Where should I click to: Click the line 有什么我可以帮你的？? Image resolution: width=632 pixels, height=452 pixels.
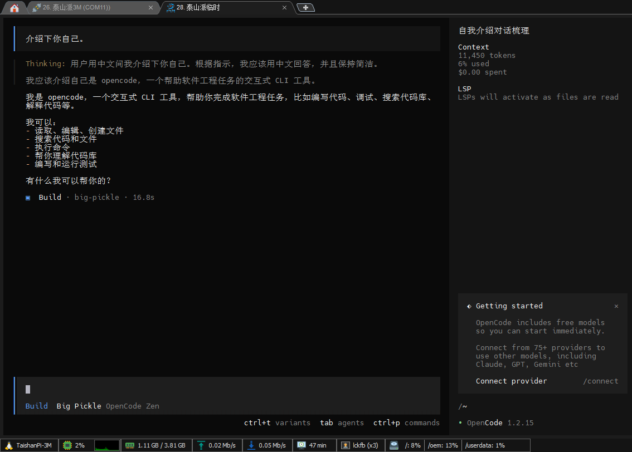click(x=68, y=181)
